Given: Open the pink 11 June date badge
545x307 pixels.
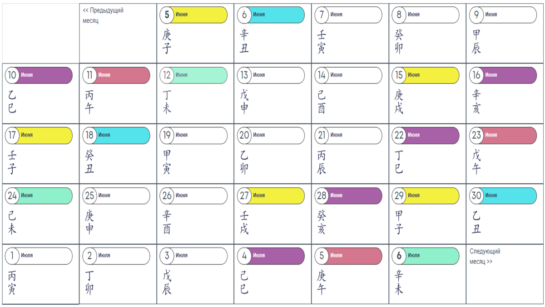Looking at the screenshot, I should (x=116, y=75).
